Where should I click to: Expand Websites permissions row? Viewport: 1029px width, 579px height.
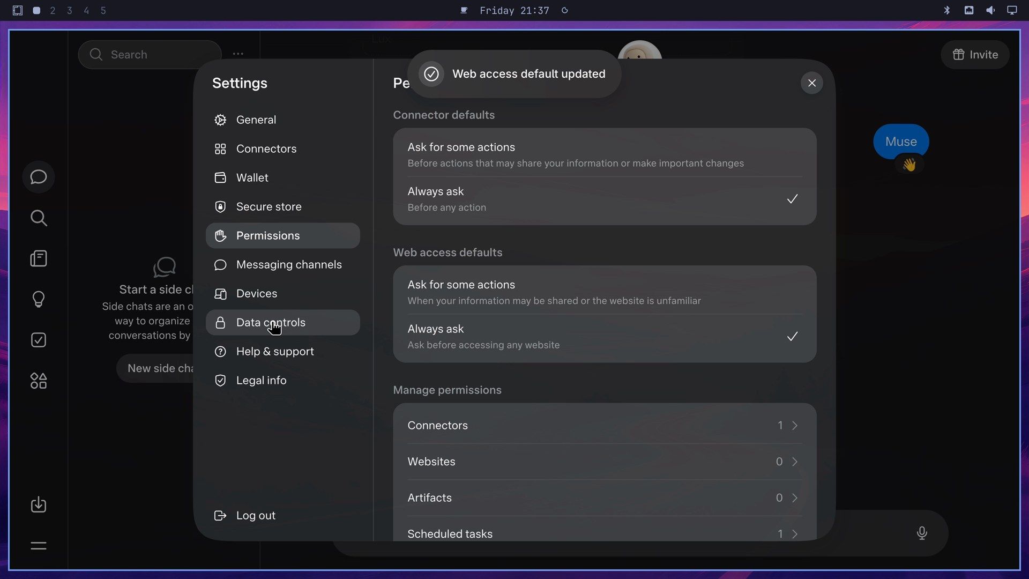(x=605, y=462)
